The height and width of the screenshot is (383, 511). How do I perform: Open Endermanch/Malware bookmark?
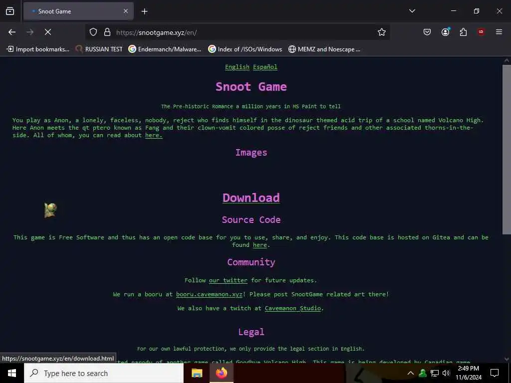[x=165, y=49]
